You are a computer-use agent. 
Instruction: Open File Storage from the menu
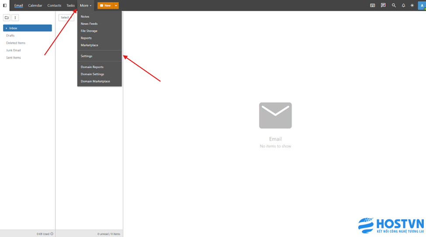[x=89, y=31]
